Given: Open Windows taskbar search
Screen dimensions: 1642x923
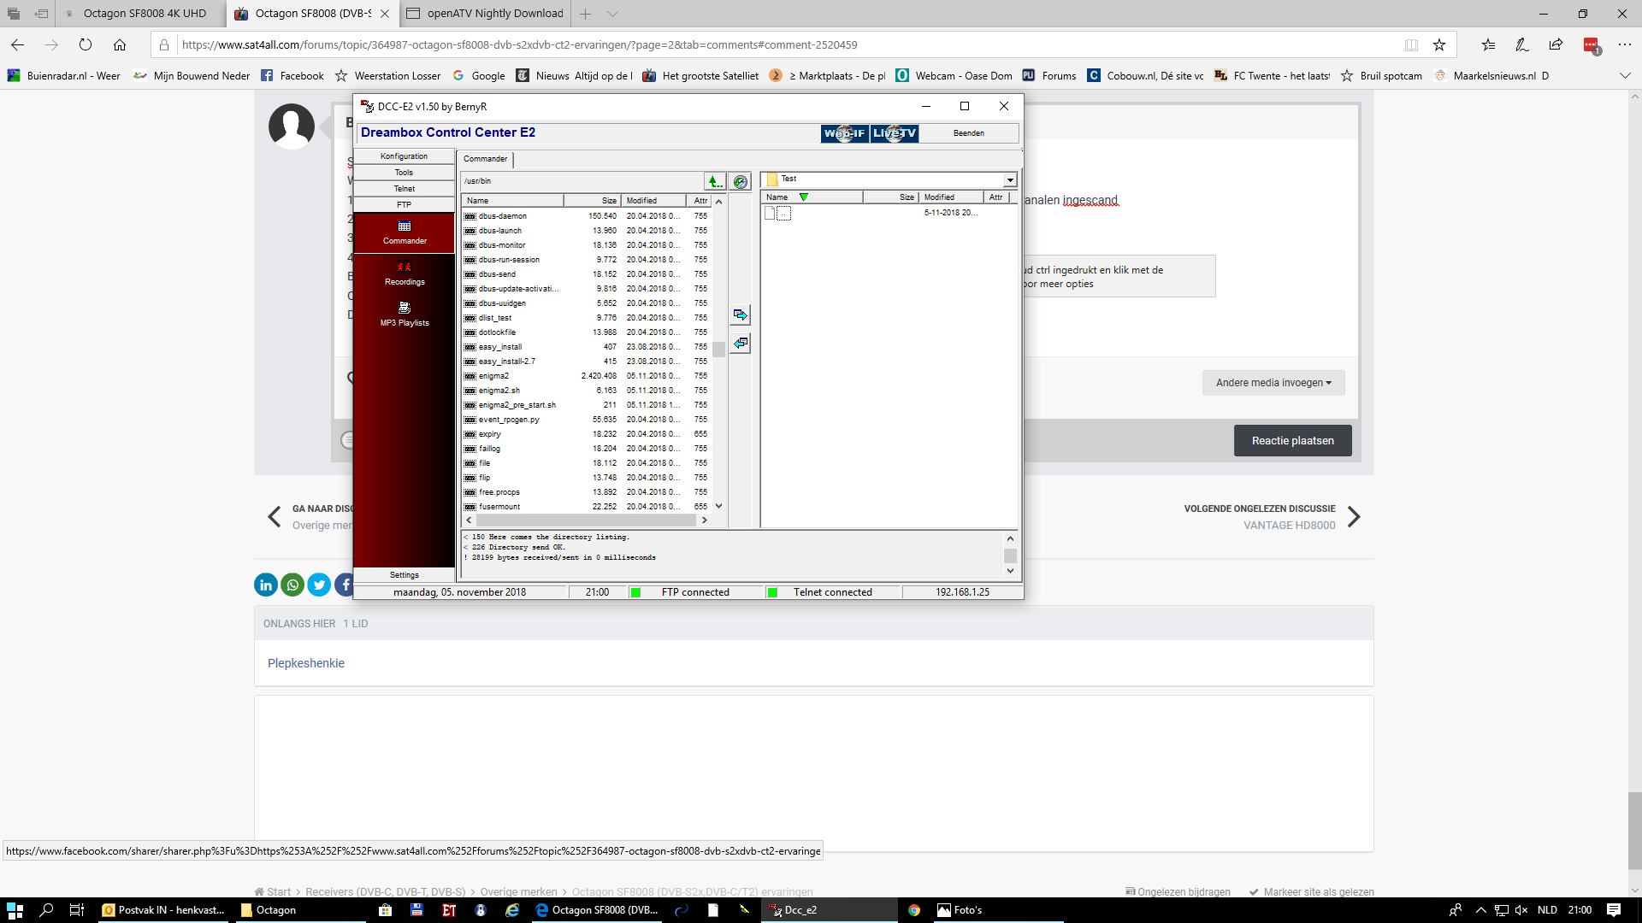Looking at the screenshot, I should pos(46,910).
